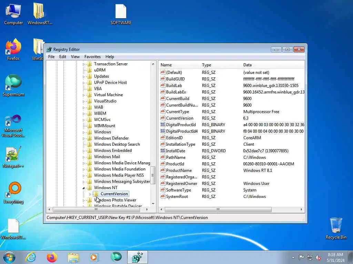Click values pane horizontal scrollbar thumb
This screenshot has width=353, height=264.
coord(218,209)
